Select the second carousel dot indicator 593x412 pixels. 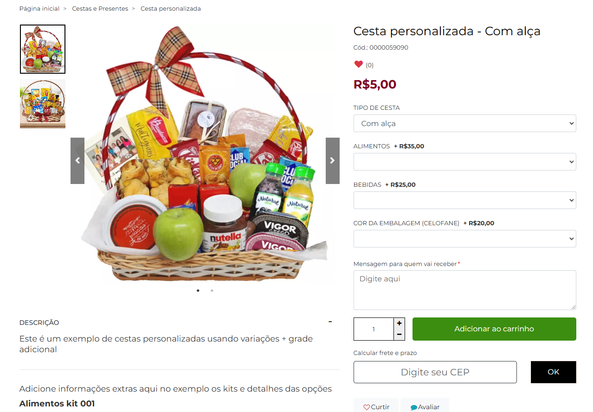(212, 291)
